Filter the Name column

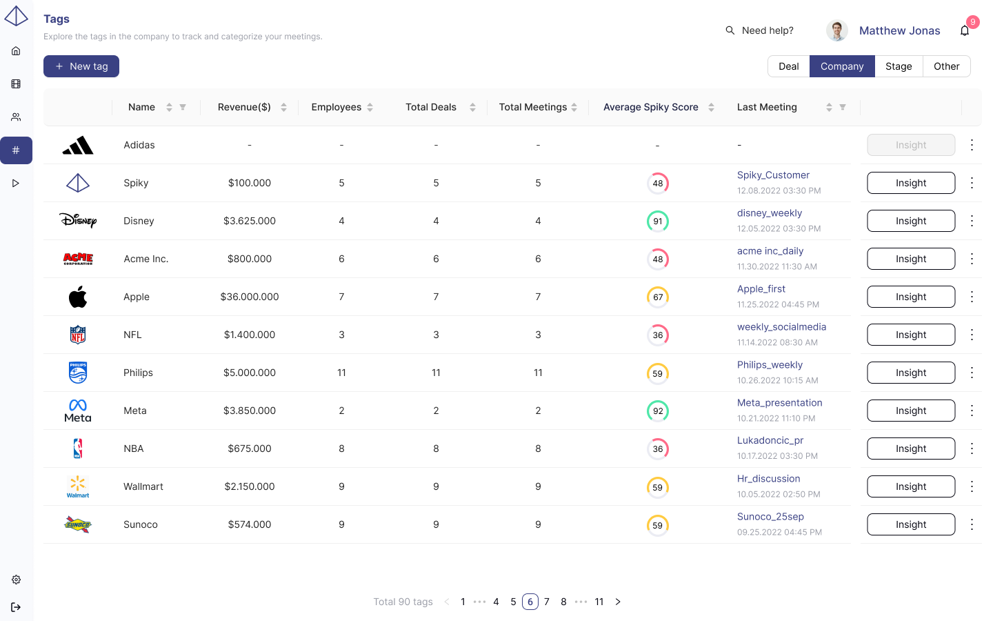pos(183,107)
